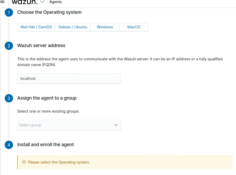Screen dimensions: 236x175
Task: Open the hamburger navigation menu
Action: coord(2,2)
